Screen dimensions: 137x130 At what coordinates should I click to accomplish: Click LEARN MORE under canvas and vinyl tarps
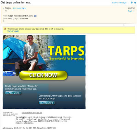47,103
